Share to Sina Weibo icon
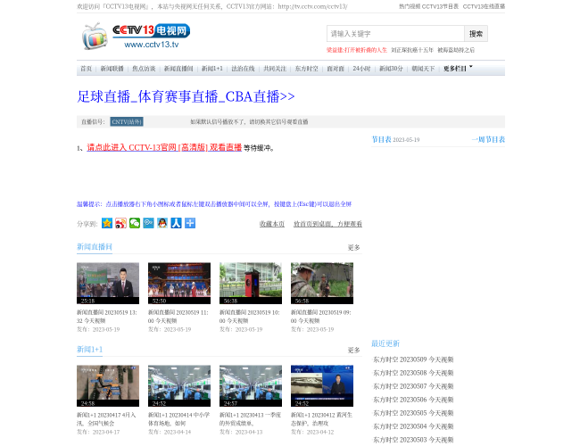Viewport: 580px width, 446px height. click(x=120, y=223)
